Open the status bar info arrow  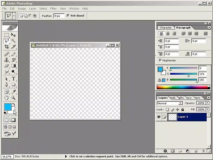click(x=66, y=156)
